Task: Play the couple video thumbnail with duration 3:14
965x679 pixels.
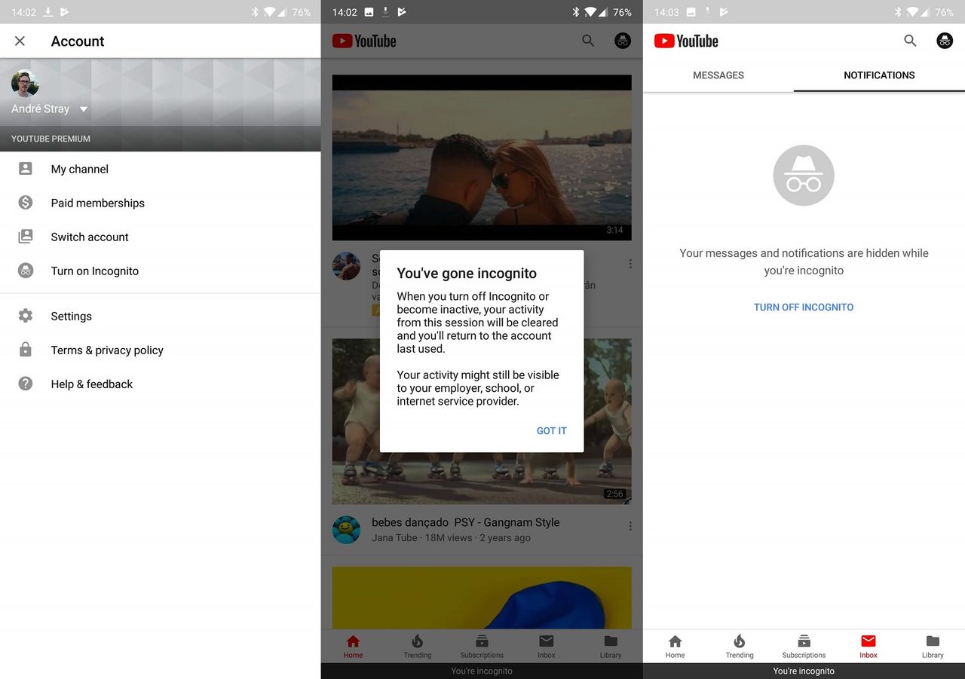Action: pyautogui.click(x=482, y=158)
